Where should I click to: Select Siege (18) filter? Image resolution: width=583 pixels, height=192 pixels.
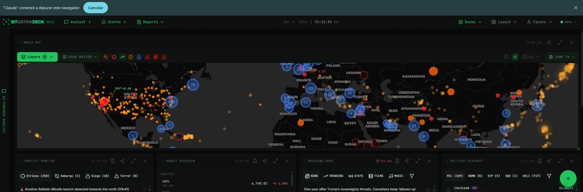[x=97, y=176]
